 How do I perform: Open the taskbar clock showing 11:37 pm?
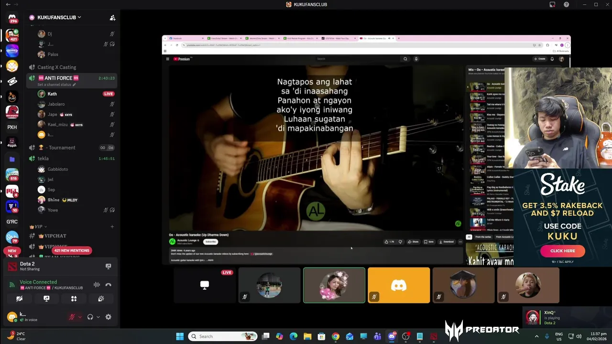click(x=598, y=336)
